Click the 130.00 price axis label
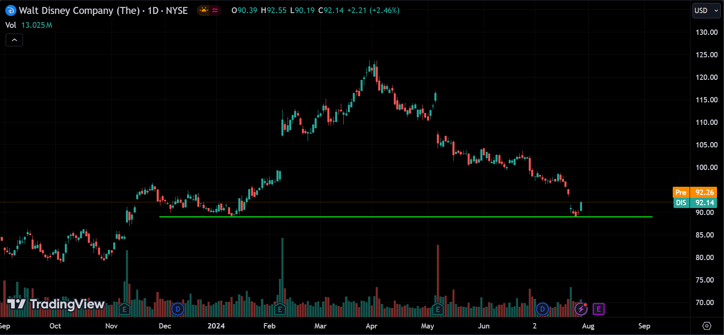This screenshot has width=724, height=335. pos(706,32)
